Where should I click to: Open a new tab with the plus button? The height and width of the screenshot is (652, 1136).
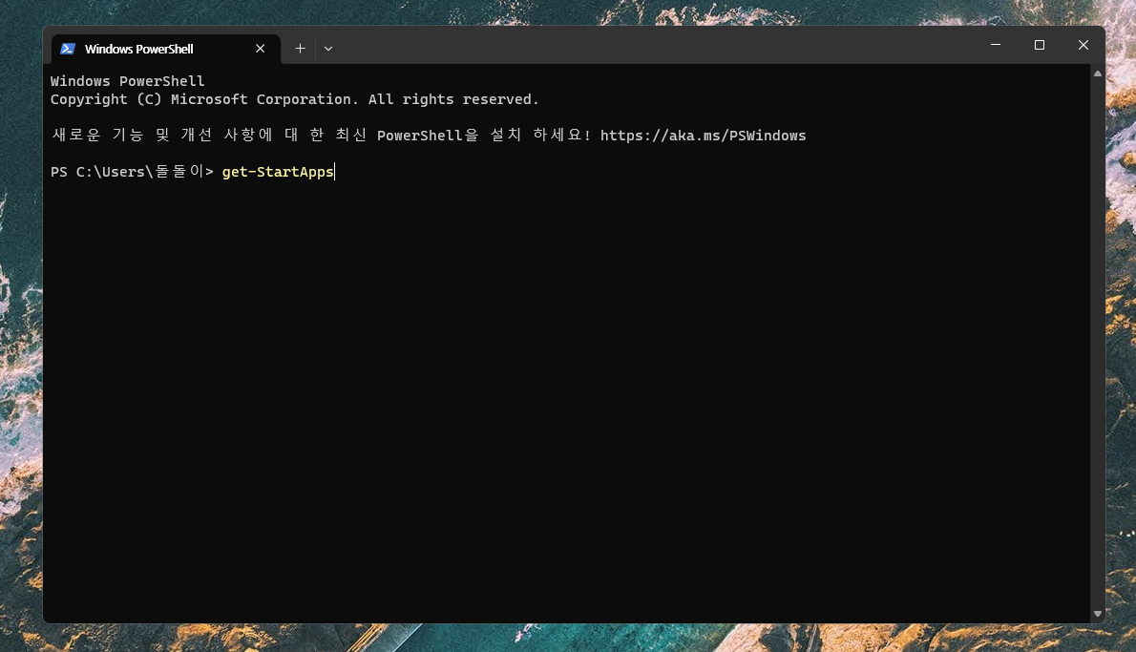300,49
